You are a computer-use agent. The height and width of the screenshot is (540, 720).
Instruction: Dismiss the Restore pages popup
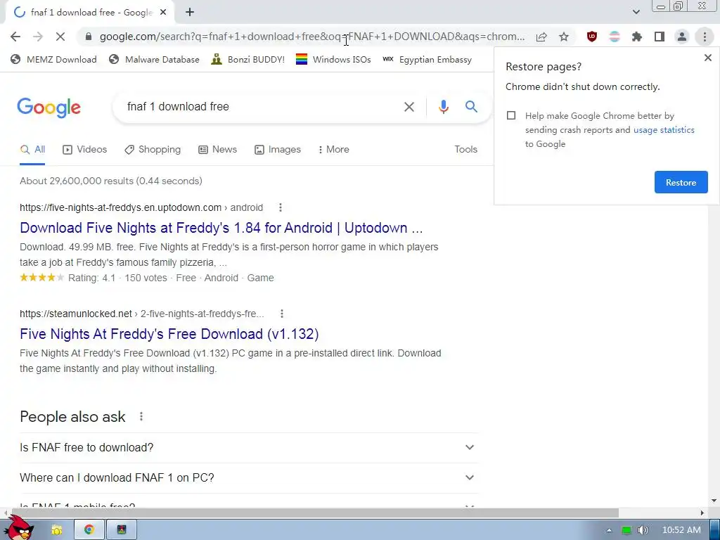coord(707,58)
